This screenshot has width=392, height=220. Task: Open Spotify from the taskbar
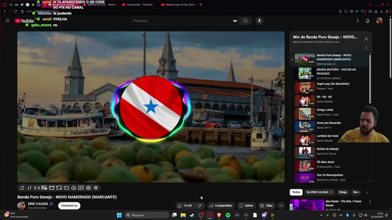click(x=228, y=215)
